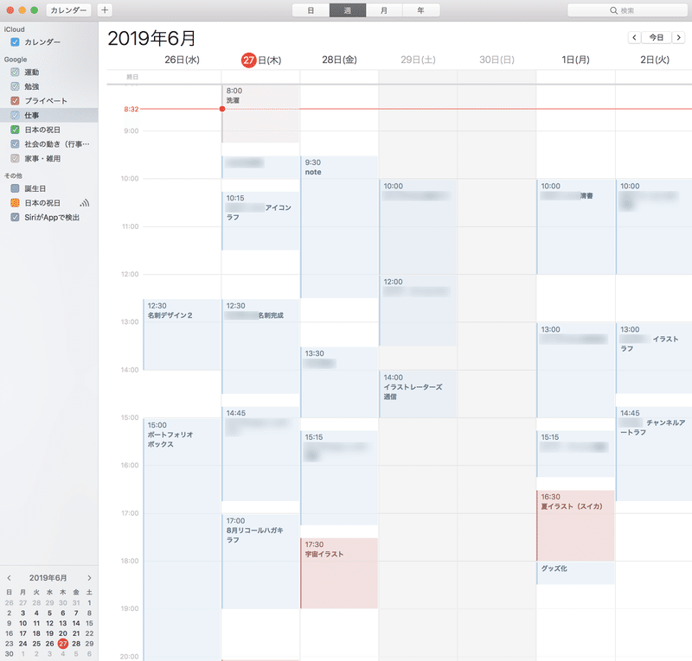Toggle iCloud カレンダー checkbox
Image resolution: width=692 pixels, height=661 pixels.
(15, 41)
